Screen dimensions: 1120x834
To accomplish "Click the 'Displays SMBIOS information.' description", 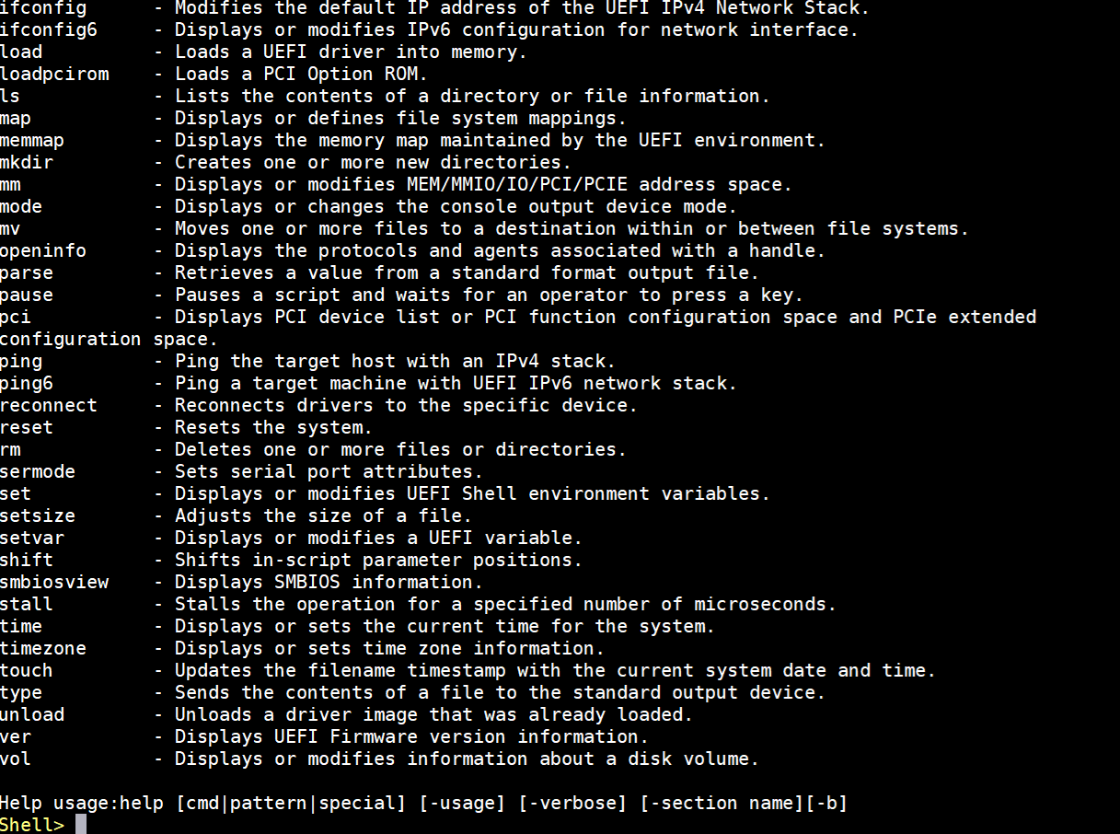I will pos(329,582).
